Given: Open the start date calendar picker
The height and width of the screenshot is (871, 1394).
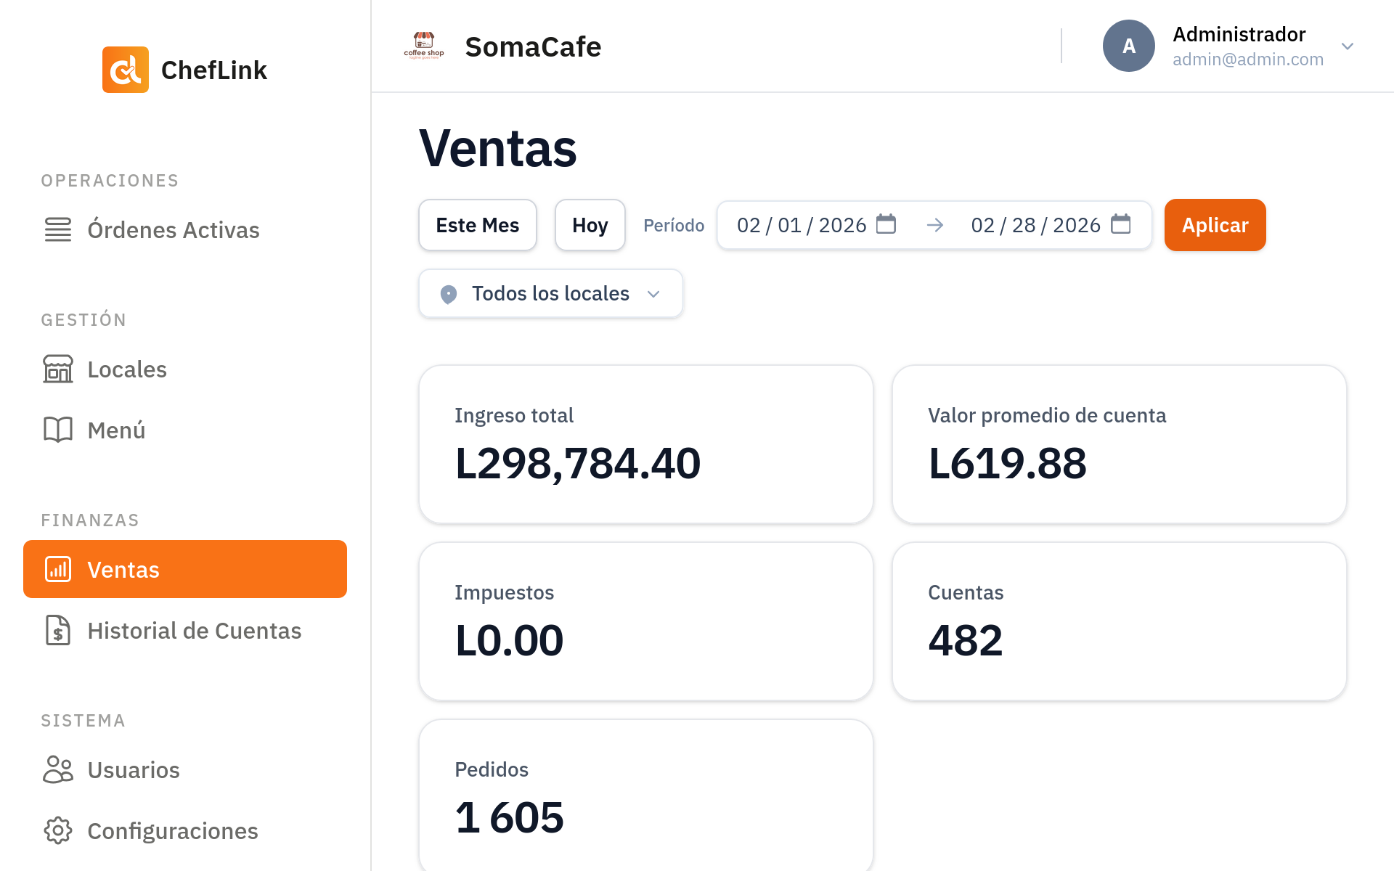Looking at the screenshot, I should click(886, 225).
